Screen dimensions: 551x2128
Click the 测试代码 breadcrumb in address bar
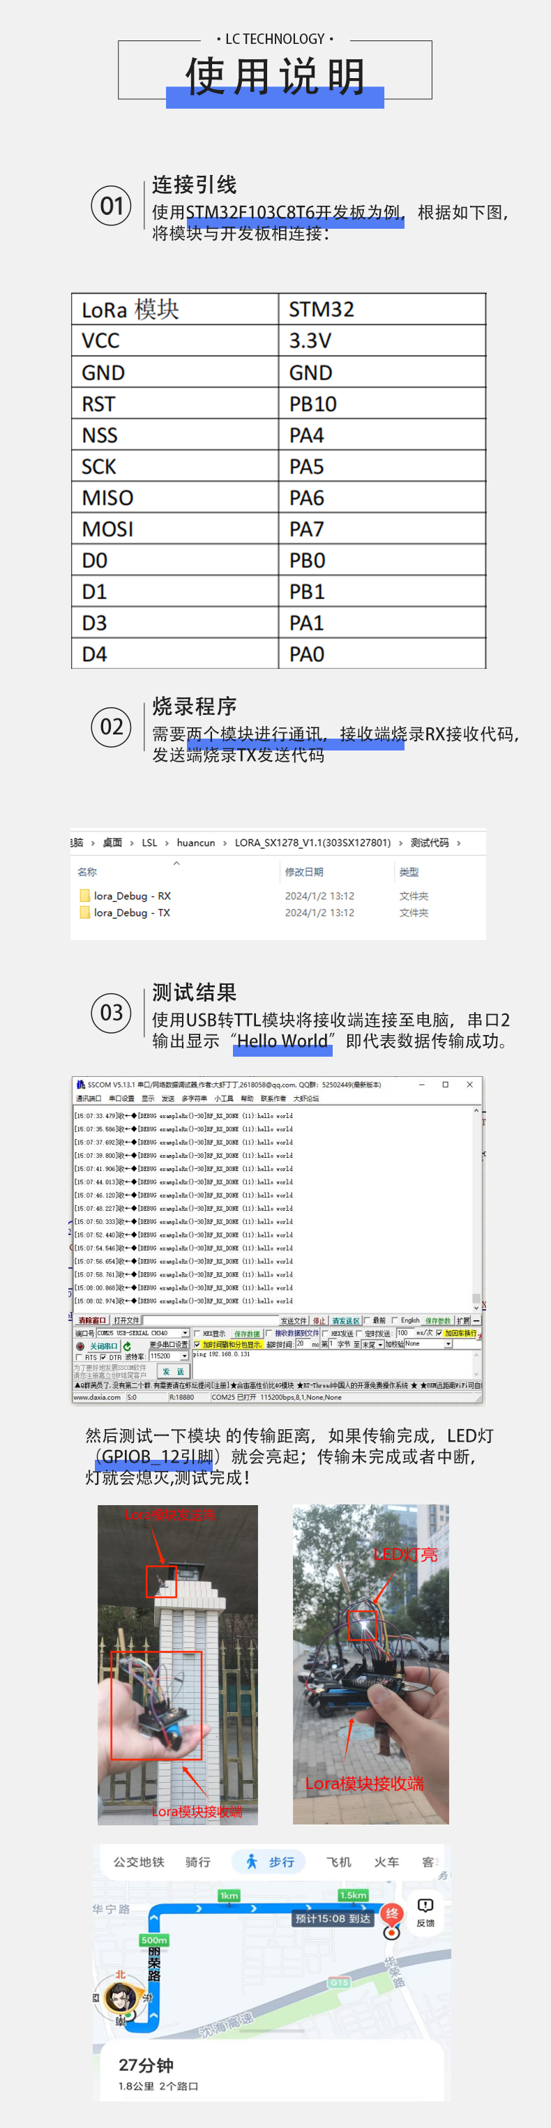point(429,843)
